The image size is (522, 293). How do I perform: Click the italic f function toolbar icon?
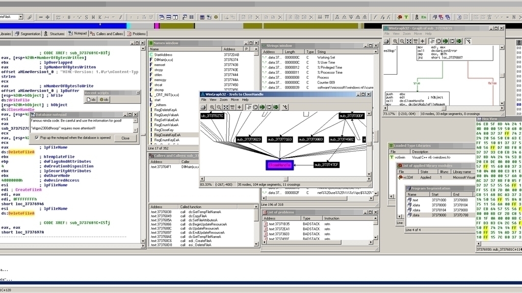[376, 17]
